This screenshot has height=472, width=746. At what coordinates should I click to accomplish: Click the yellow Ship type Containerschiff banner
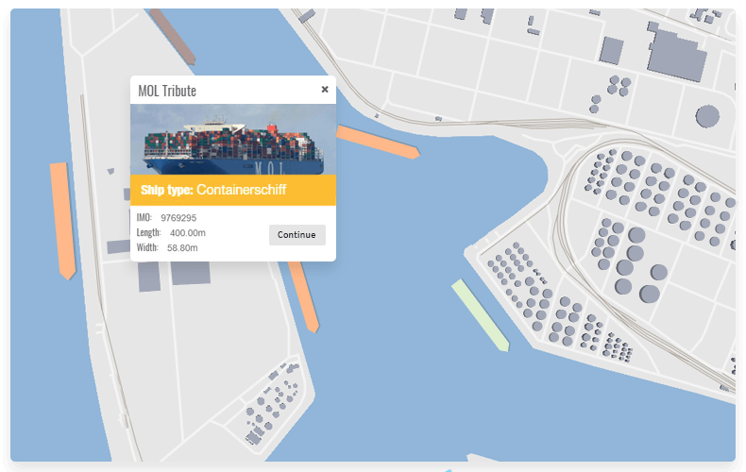[232, 190]
